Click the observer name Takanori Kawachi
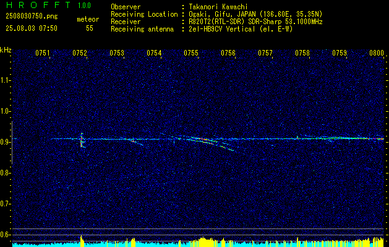This screenshot has width=389, height=247. (218, 7)
